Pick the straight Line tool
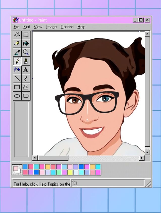The height and width of the screenshot is (213, 161). (x=17, y=78)
